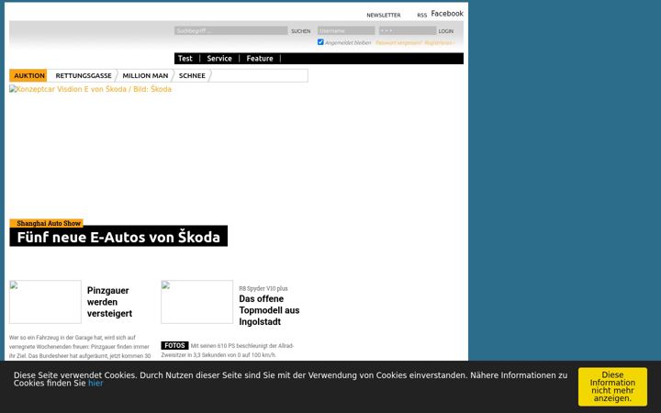661x413 pixels.
Task: Open the Service menu
Action: click(x=219, y=59)
